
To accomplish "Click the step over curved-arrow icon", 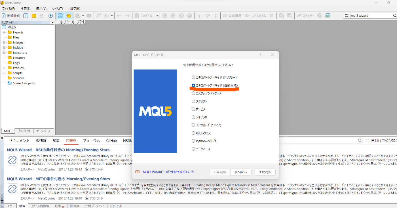I will pyautogui.click(x=207, y=16).
